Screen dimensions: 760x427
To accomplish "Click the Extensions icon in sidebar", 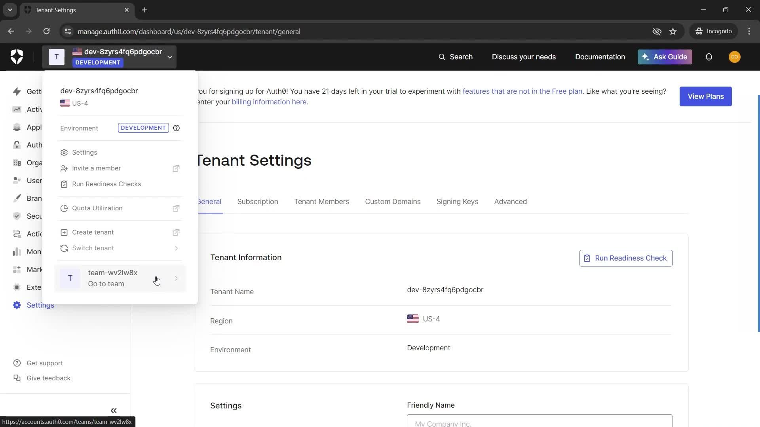I will coord(17,287).
